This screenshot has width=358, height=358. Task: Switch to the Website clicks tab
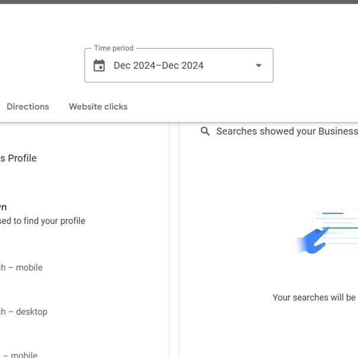[98, 107]
